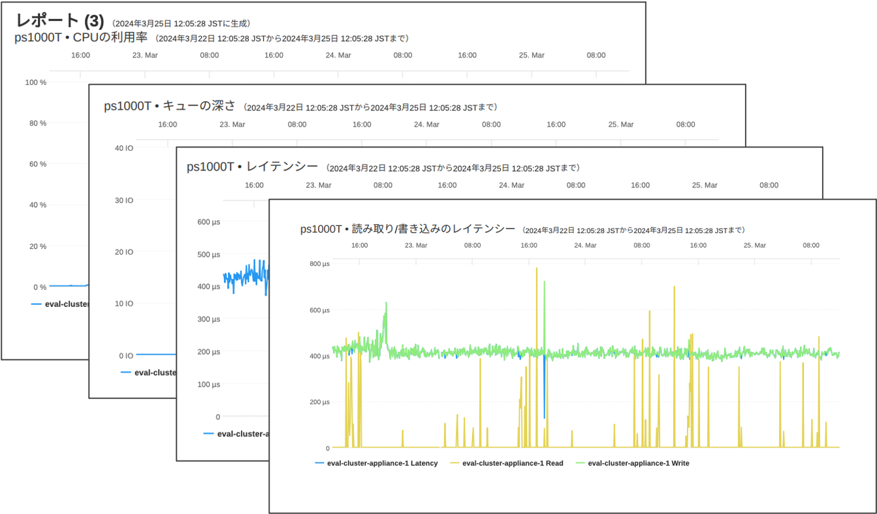
Task: Click the green Write peak above 600 µs
Action: [386, 304]
